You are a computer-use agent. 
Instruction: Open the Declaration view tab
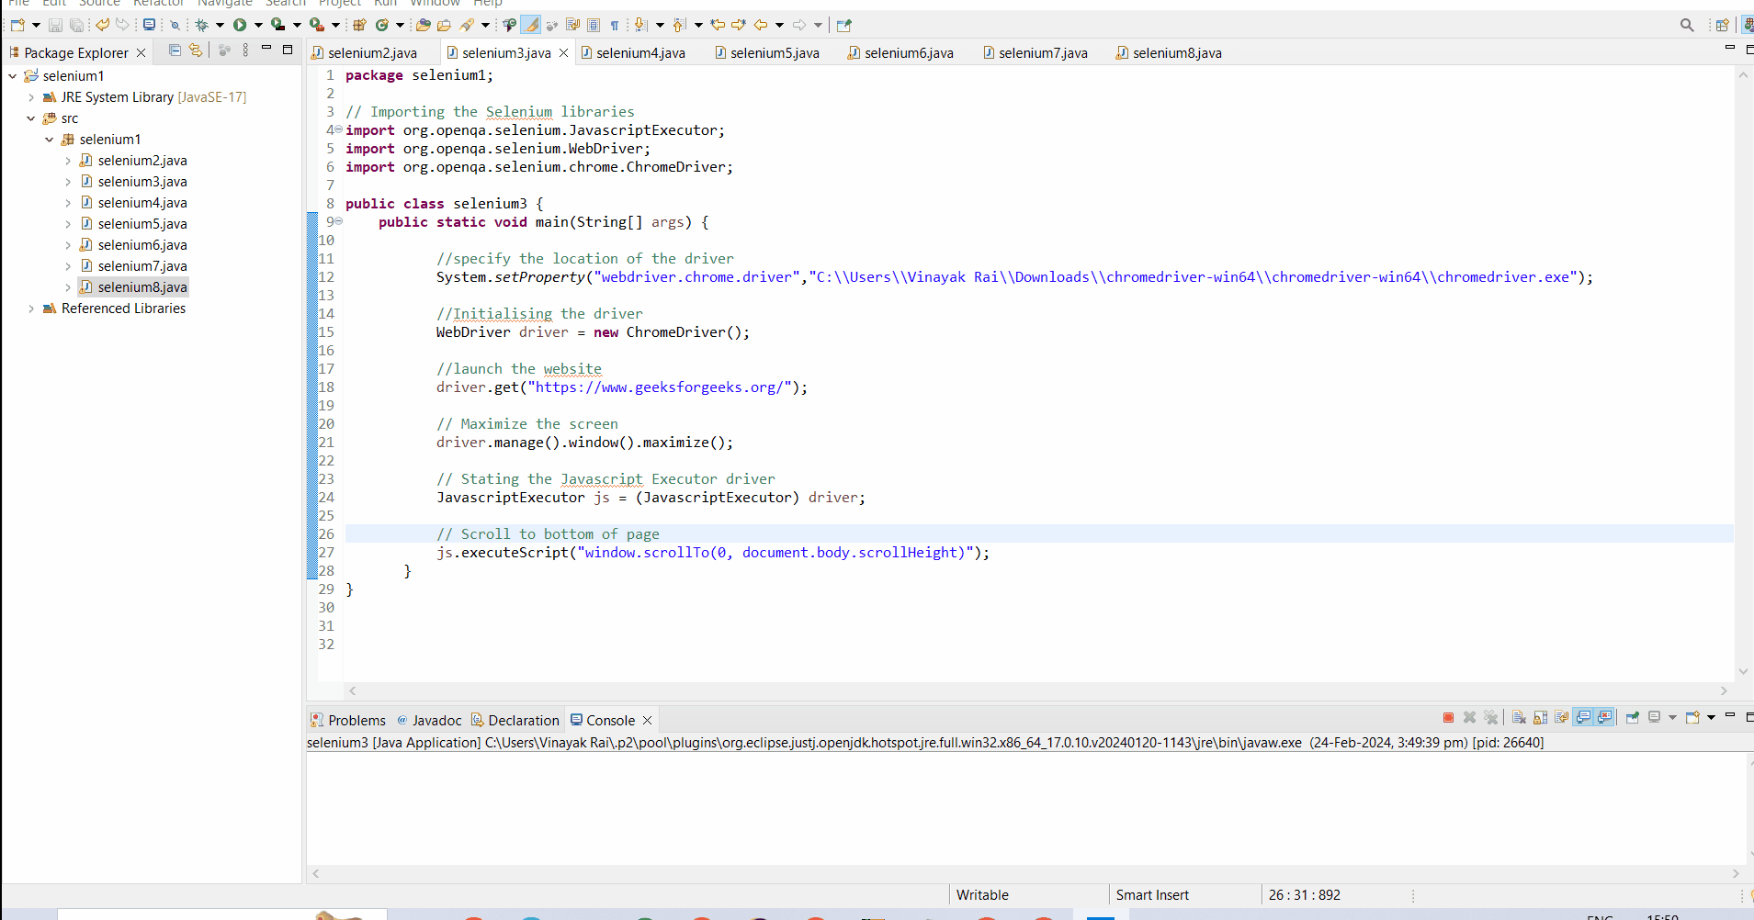click(515, 721)
